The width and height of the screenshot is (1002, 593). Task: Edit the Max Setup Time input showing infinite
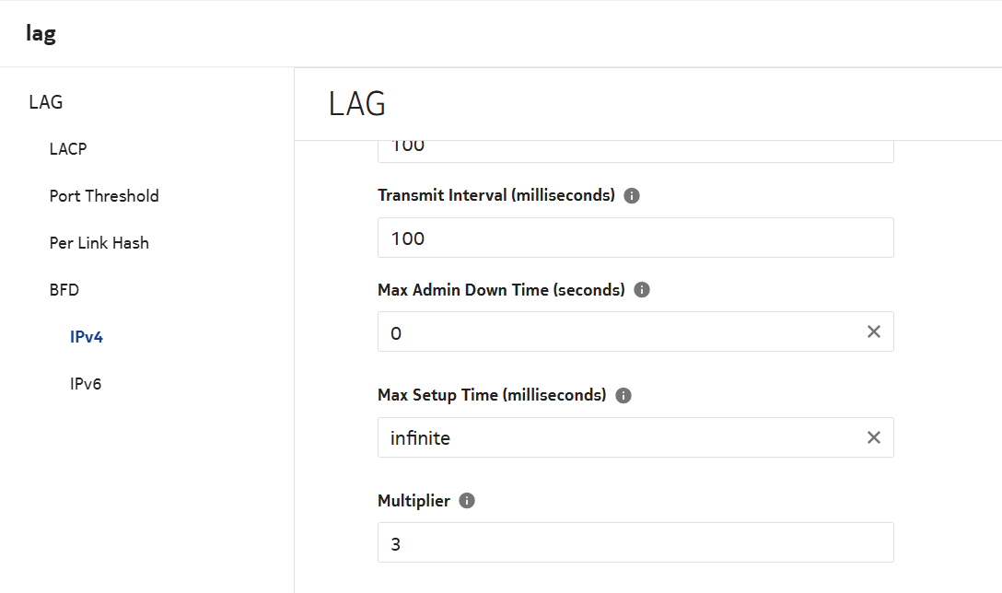pos(617,438)
